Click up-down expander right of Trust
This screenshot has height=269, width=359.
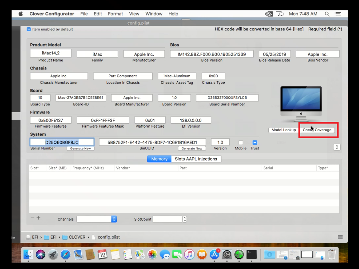click(337, 147)
